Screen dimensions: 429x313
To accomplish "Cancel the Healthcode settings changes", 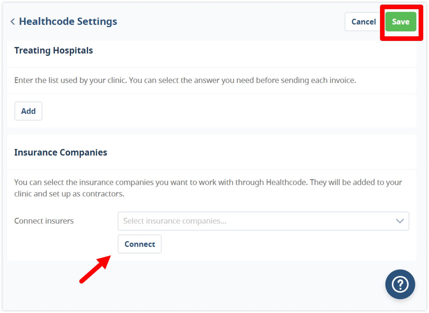I will click(x=363, y=22).
